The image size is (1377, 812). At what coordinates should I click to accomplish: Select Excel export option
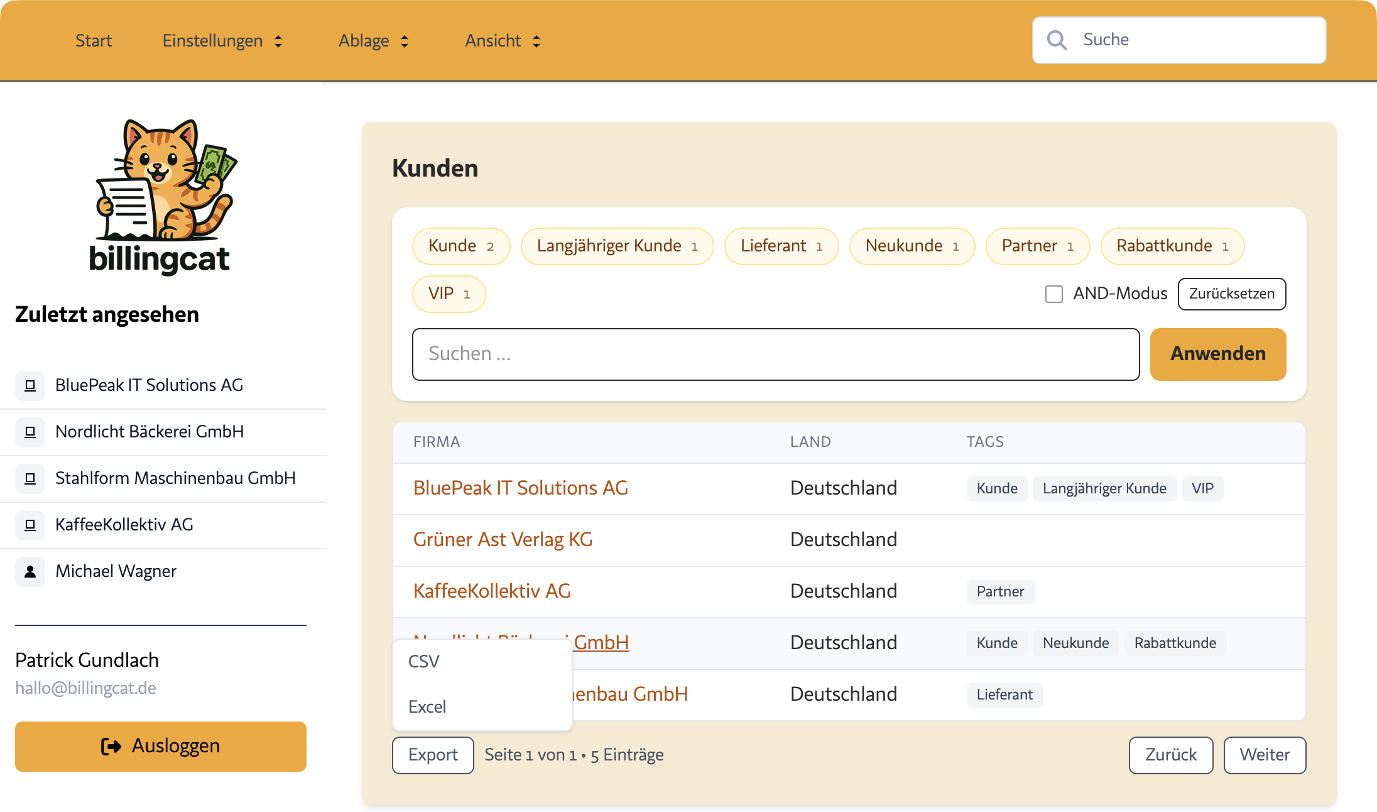pos(427,707)
